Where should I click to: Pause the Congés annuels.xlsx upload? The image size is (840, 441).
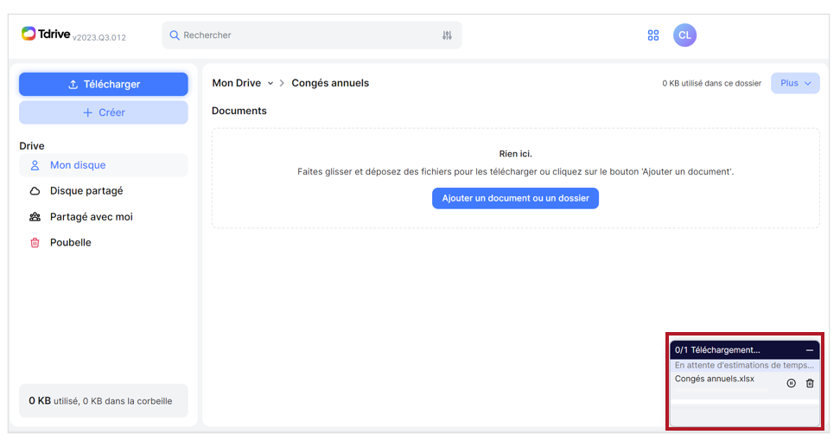(792, 383)
